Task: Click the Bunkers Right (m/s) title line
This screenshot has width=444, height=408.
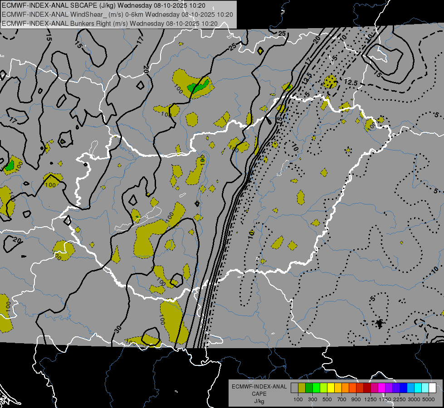Action: pyautogui.click(x=110, y=24)
